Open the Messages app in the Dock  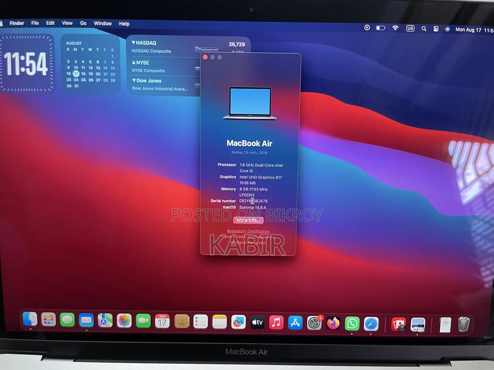[67, 320]
